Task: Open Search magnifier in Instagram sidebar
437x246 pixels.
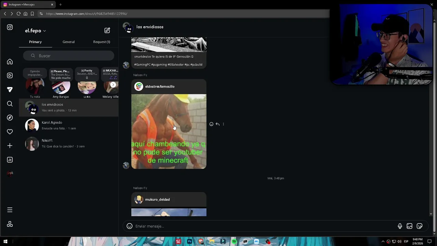Action: [x=10, y=104]
